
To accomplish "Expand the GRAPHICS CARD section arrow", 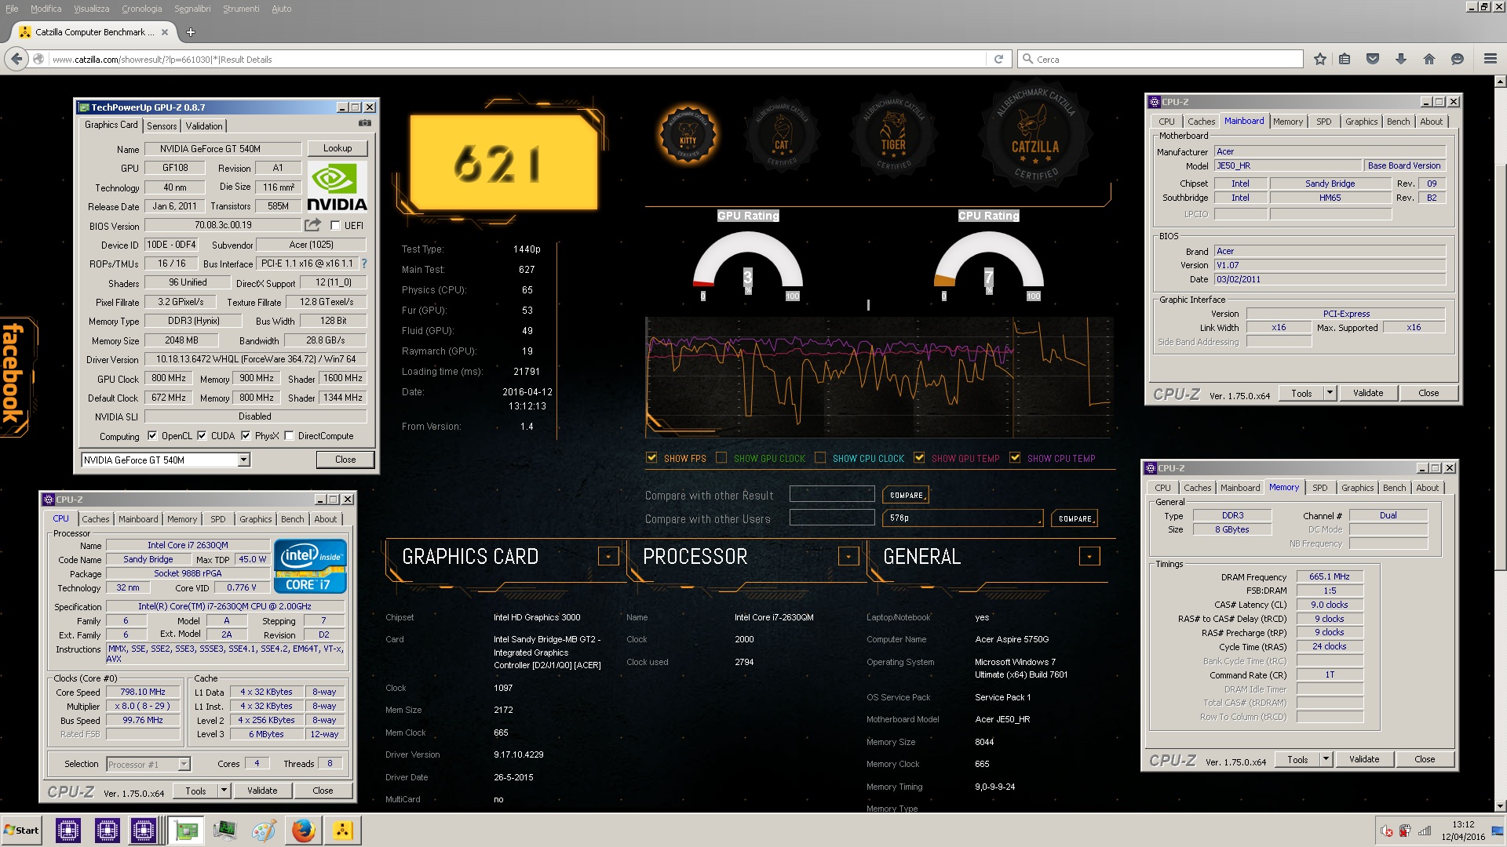I will 608,556.
